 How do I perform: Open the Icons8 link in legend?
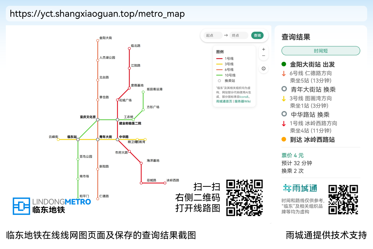click(x=244, y=97)
